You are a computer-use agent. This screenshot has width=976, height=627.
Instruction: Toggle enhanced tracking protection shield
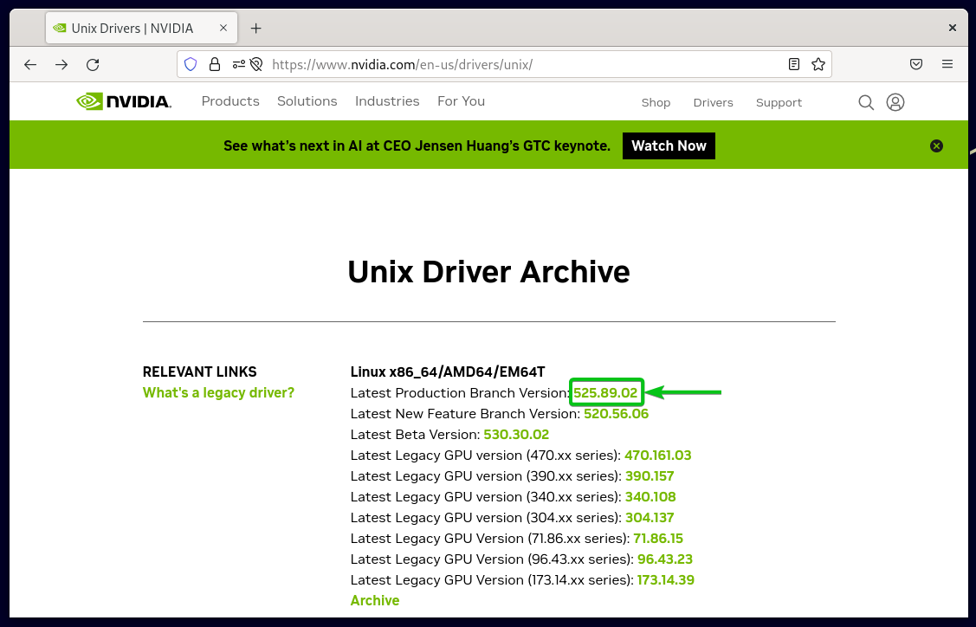[190, 63]
